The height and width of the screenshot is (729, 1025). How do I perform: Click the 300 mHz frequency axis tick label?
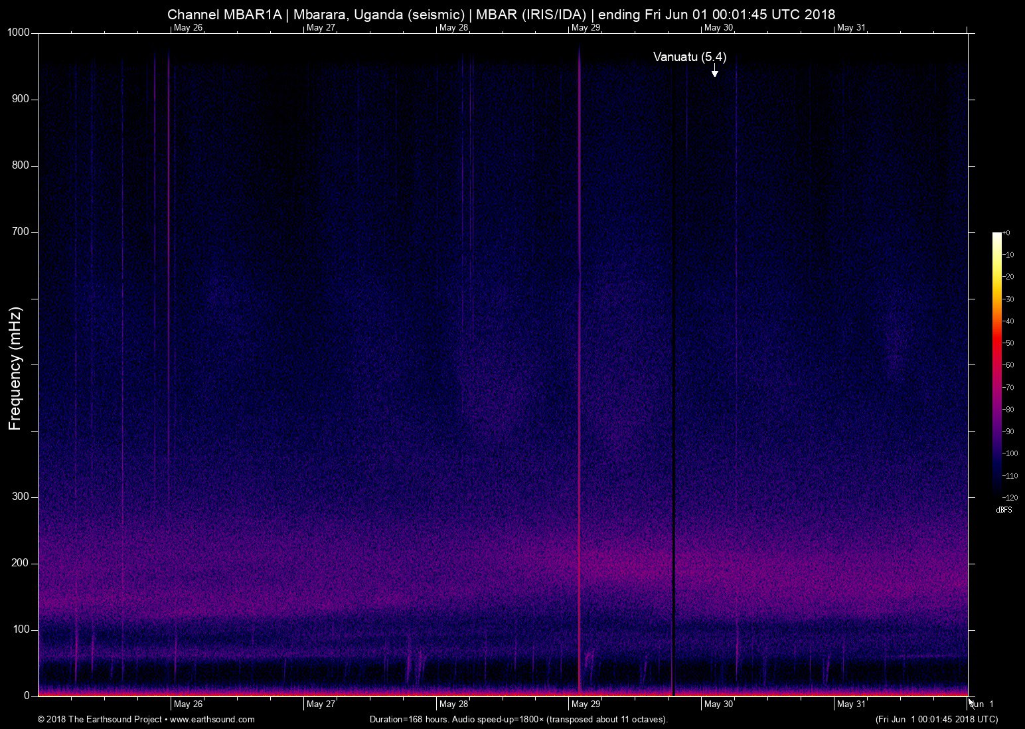click(21, 497)
